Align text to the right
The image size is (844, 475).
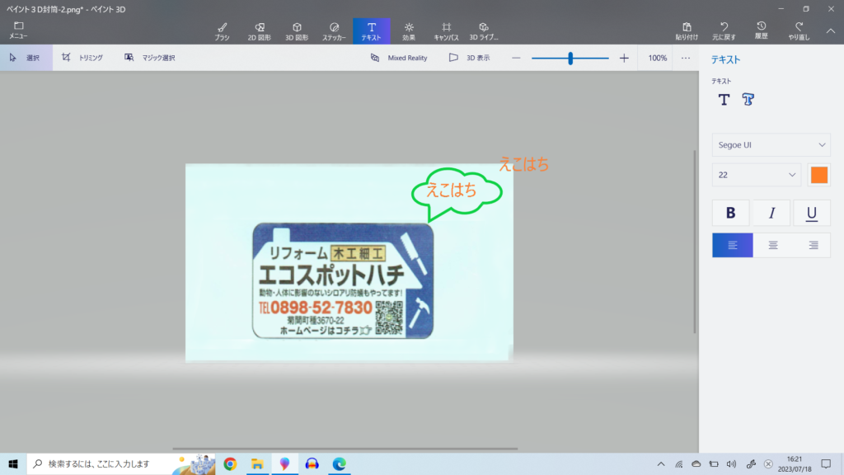click(813, 245)
